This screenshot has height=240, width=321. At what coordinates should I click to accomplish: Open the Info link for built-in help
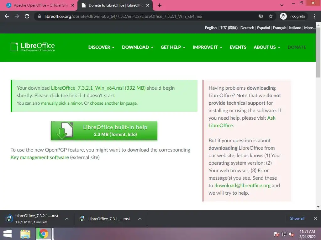(x=132, y=134)
